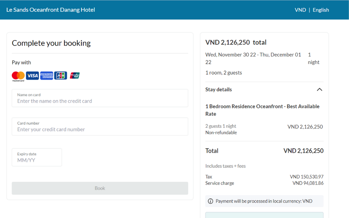Click the payment info circle icon
Image resolution: width=349 pixels, height=218 pixels.
coord(210,201)
